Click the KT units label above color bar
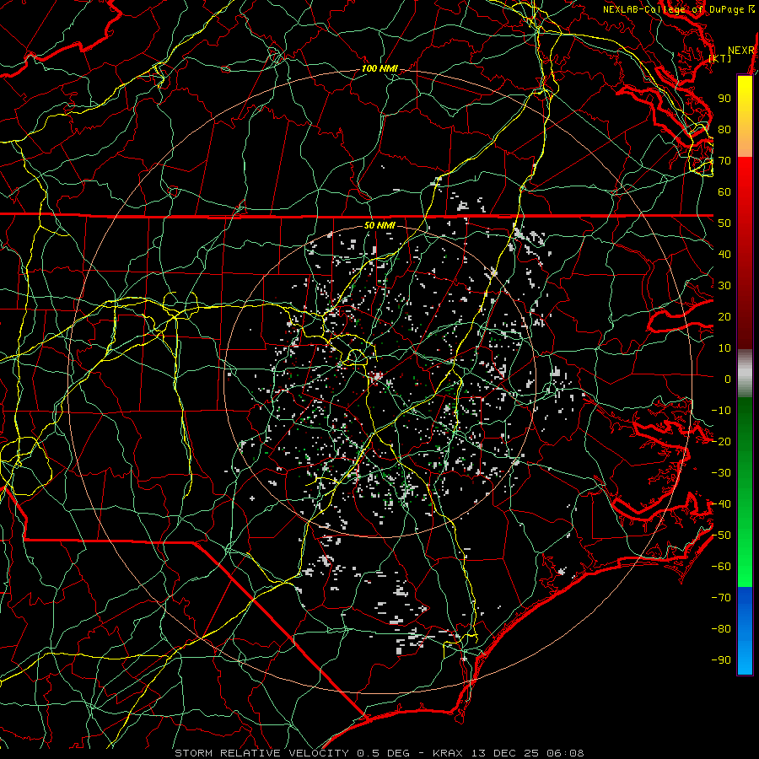 point(720,58)
